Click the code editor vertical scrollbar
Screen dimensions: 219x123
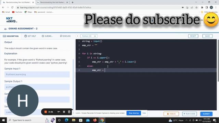[218, 61]
